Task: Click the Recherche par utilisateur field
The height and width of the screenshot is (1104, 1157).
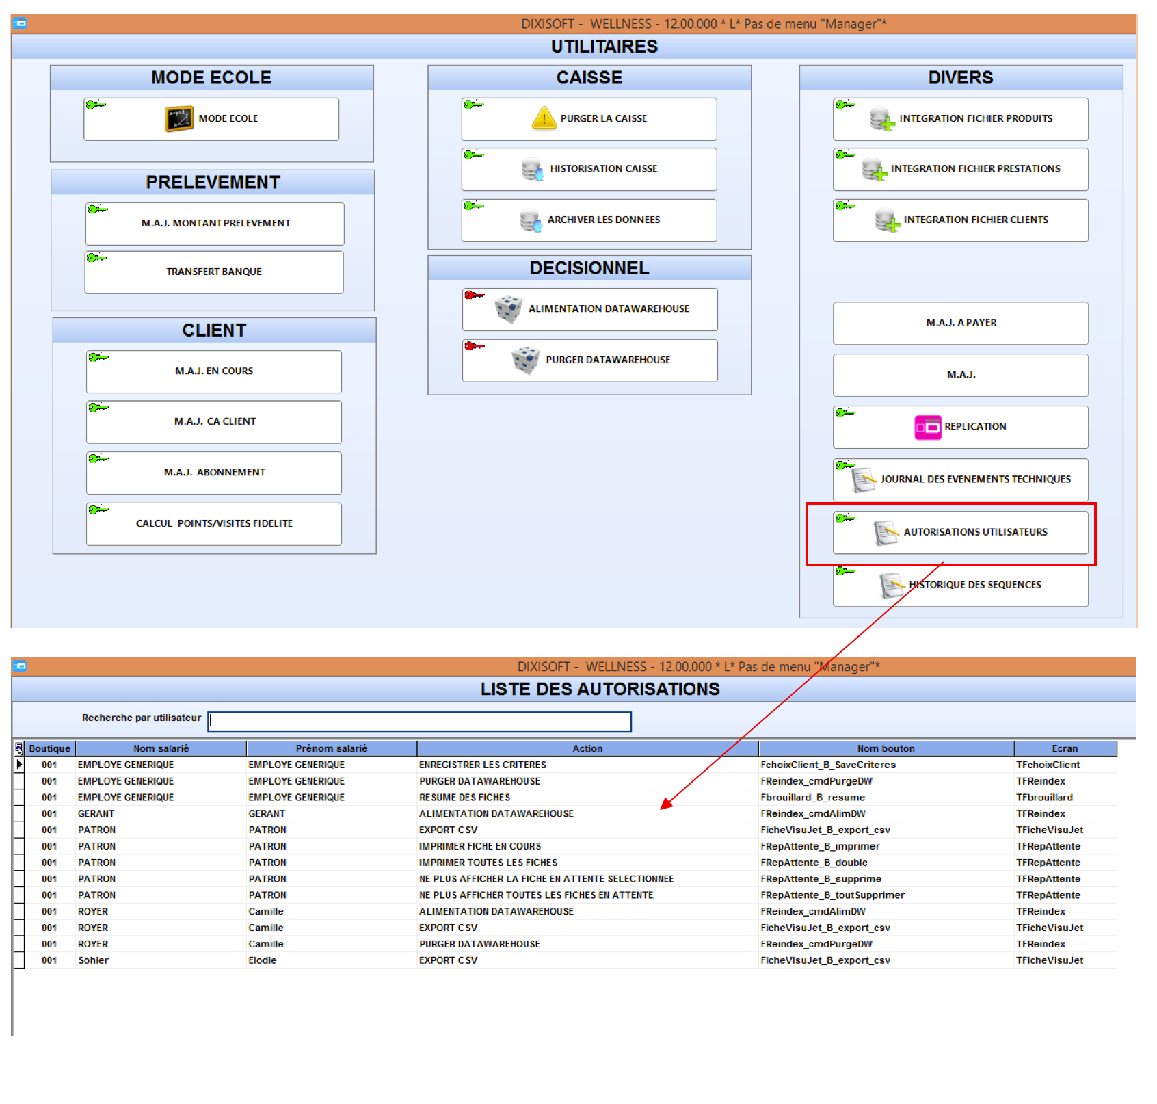Action: coord(420,722)
